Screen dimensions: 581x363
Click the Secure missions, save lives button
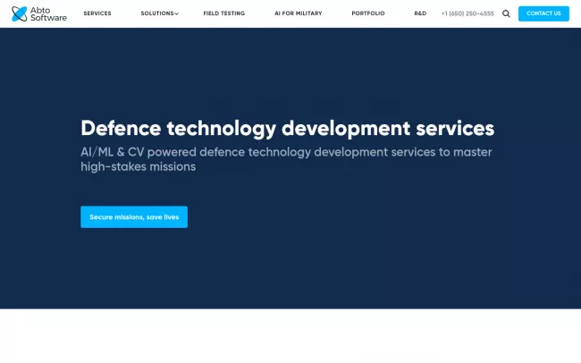coord(134,217)
